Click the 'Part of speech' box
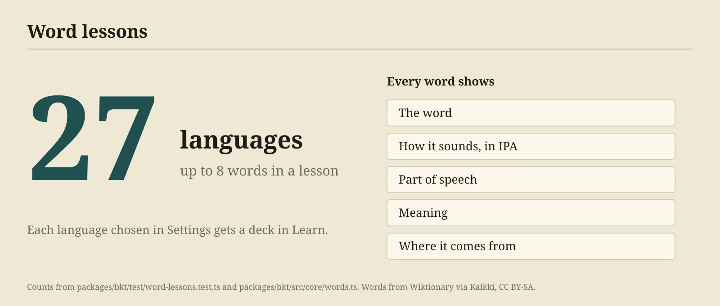The image size is (720, 306). (531, 180)
